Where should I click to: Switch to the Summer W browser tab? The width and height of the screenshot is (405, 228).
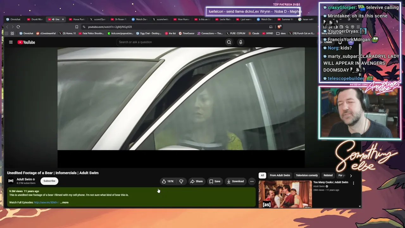click(x=286, y=19)
